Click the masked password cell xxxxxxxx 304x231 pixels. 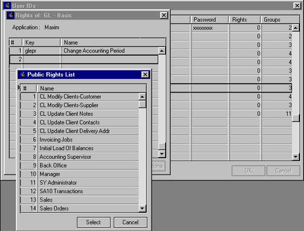210,28
